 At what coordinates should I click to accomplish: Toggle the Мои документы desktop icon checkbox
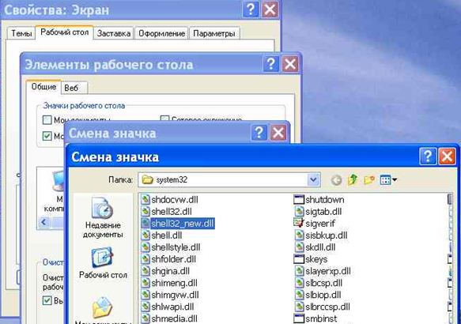(47, 120)
